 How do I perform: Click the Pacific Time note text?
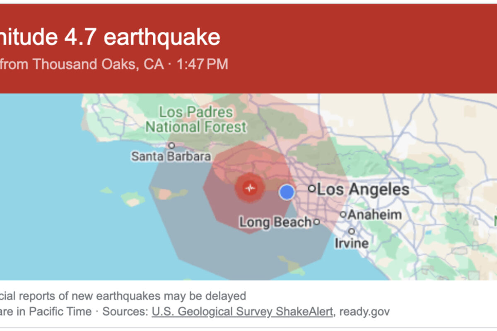coord(46,311)
